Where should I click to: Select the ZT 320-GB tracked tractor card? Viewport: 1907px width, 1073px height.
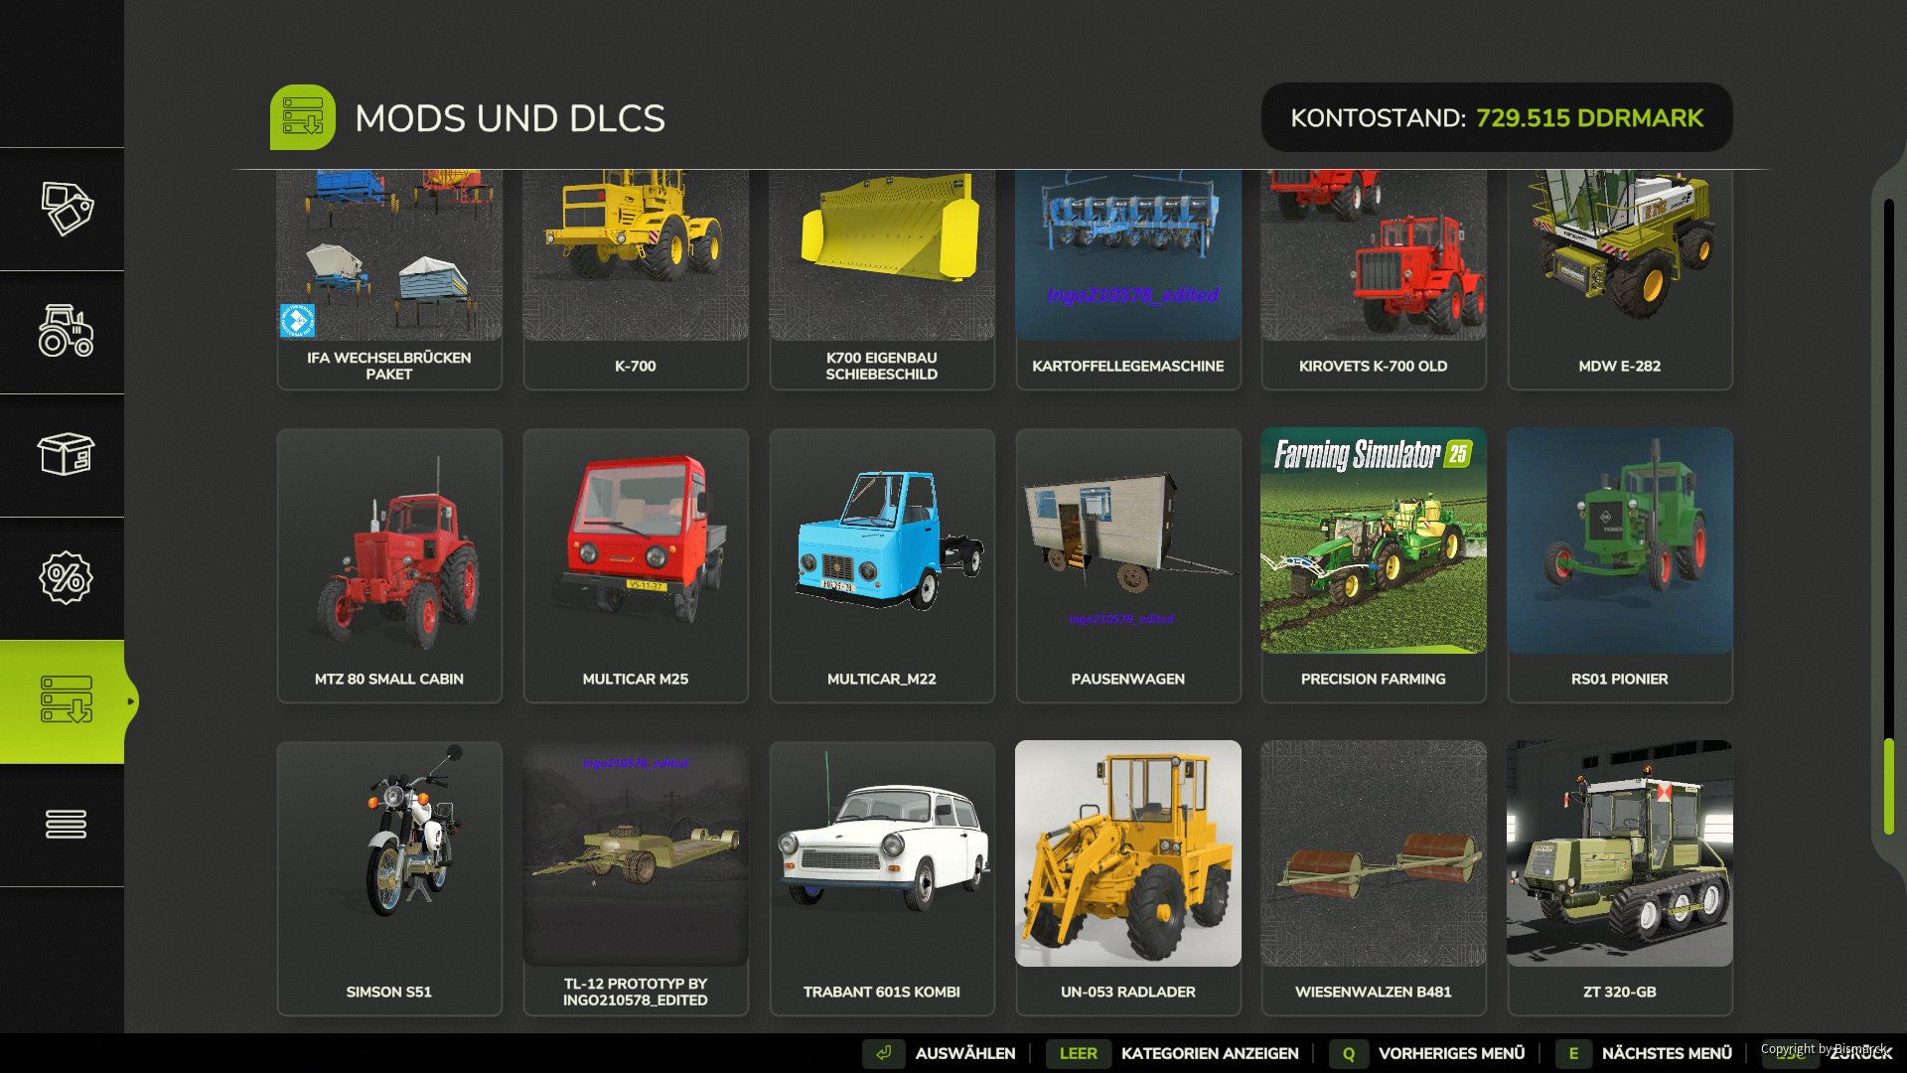(1620, 878)
